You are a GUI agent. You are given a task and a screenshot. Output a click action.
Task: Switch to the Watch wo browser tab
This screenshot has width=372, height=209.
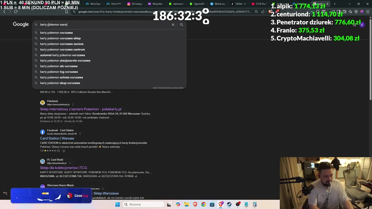click(218, 4)
